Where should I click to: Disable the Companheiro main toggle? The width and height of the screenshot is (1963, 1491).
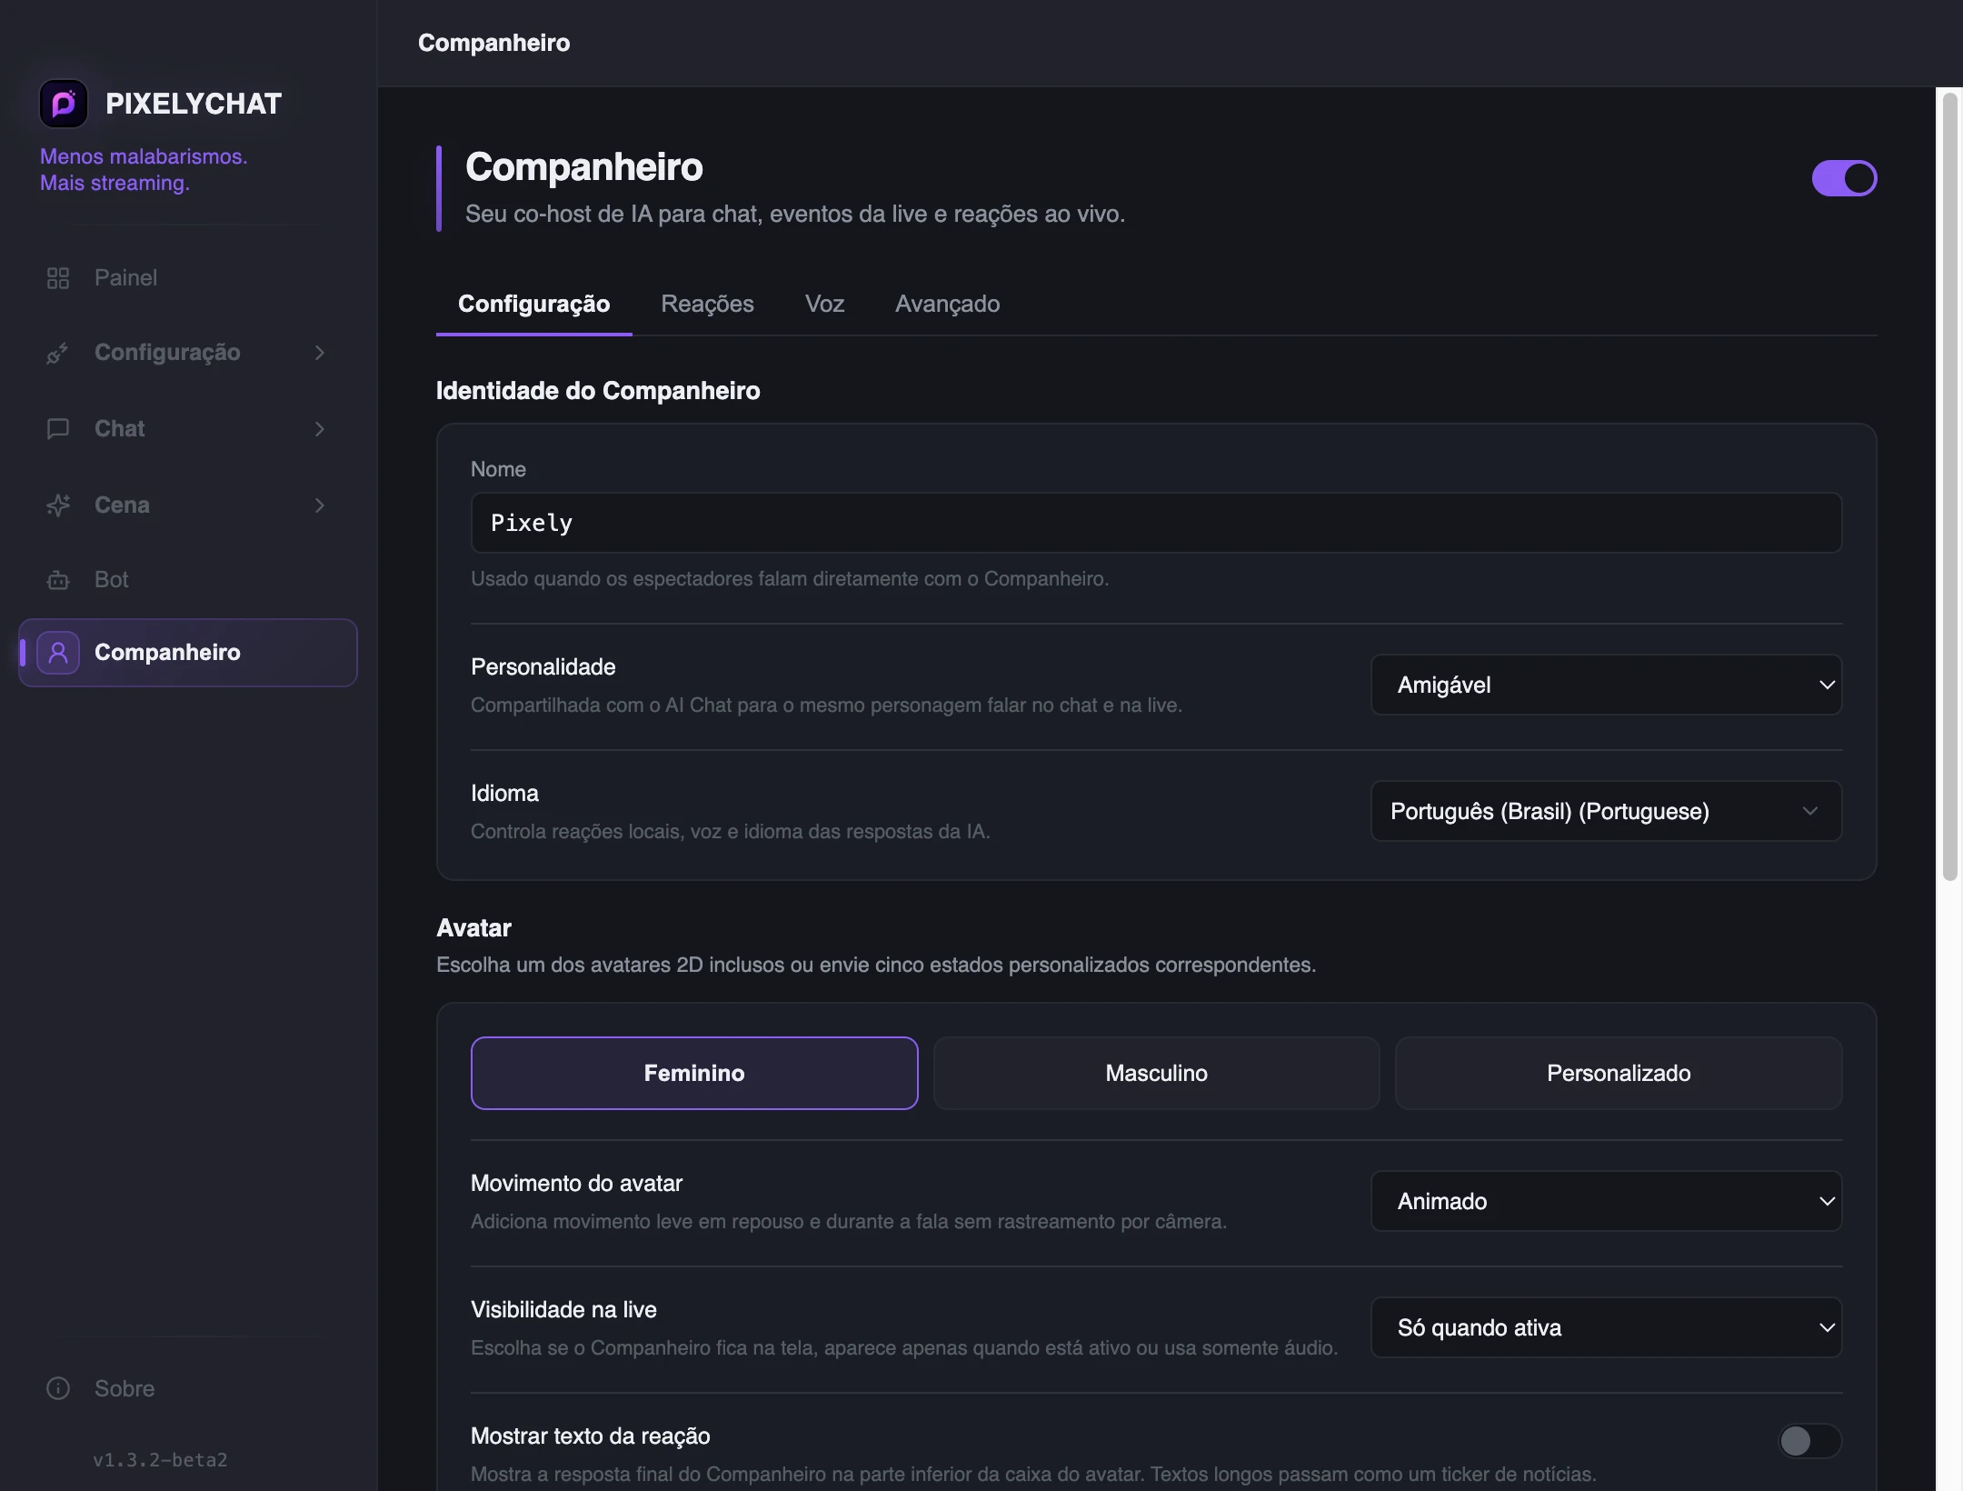[1844, 178]
